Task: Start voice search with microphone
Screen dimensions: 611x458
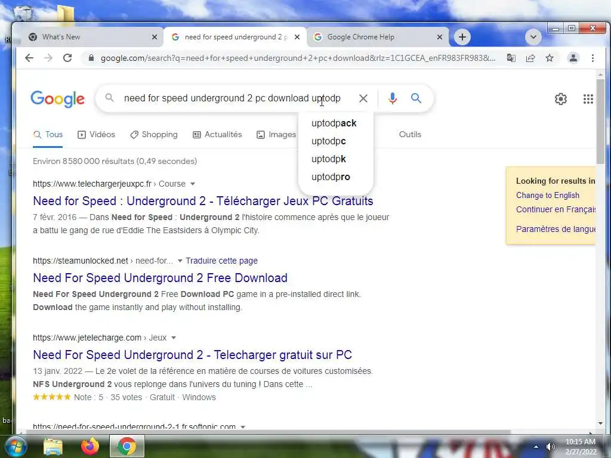Action: pos(393,98)
